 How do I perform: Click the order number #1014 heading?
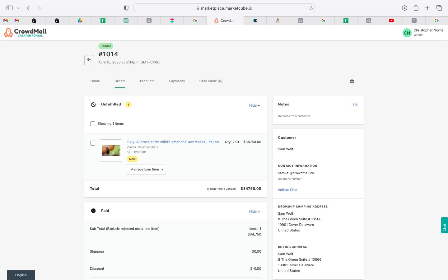point(108,54)
